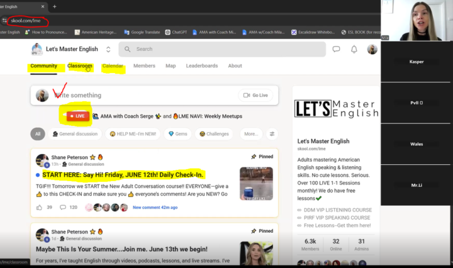Open the notifications bell
Viewport: 453px width, 268px height.
tap(354, 49)
